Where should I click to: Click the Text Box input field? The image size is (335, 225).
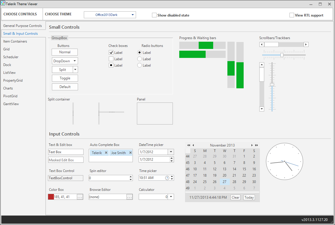(66, 152)
